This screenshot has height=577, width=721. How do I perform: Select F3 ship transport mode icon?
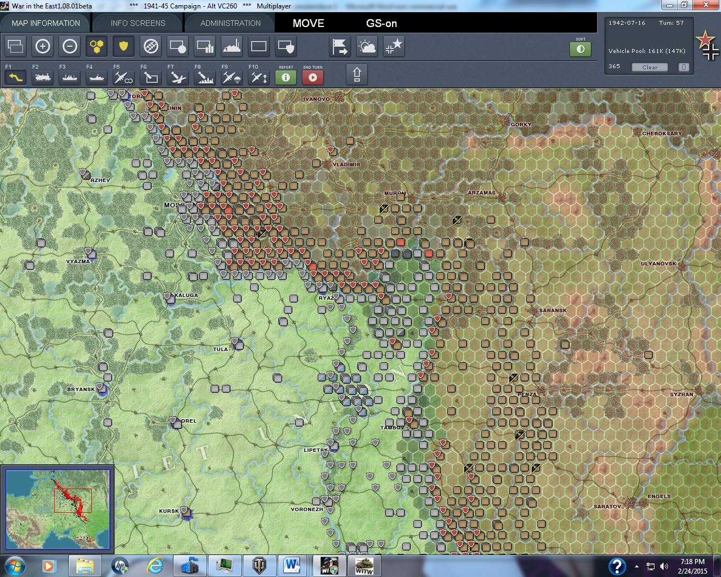pos(70,77)
